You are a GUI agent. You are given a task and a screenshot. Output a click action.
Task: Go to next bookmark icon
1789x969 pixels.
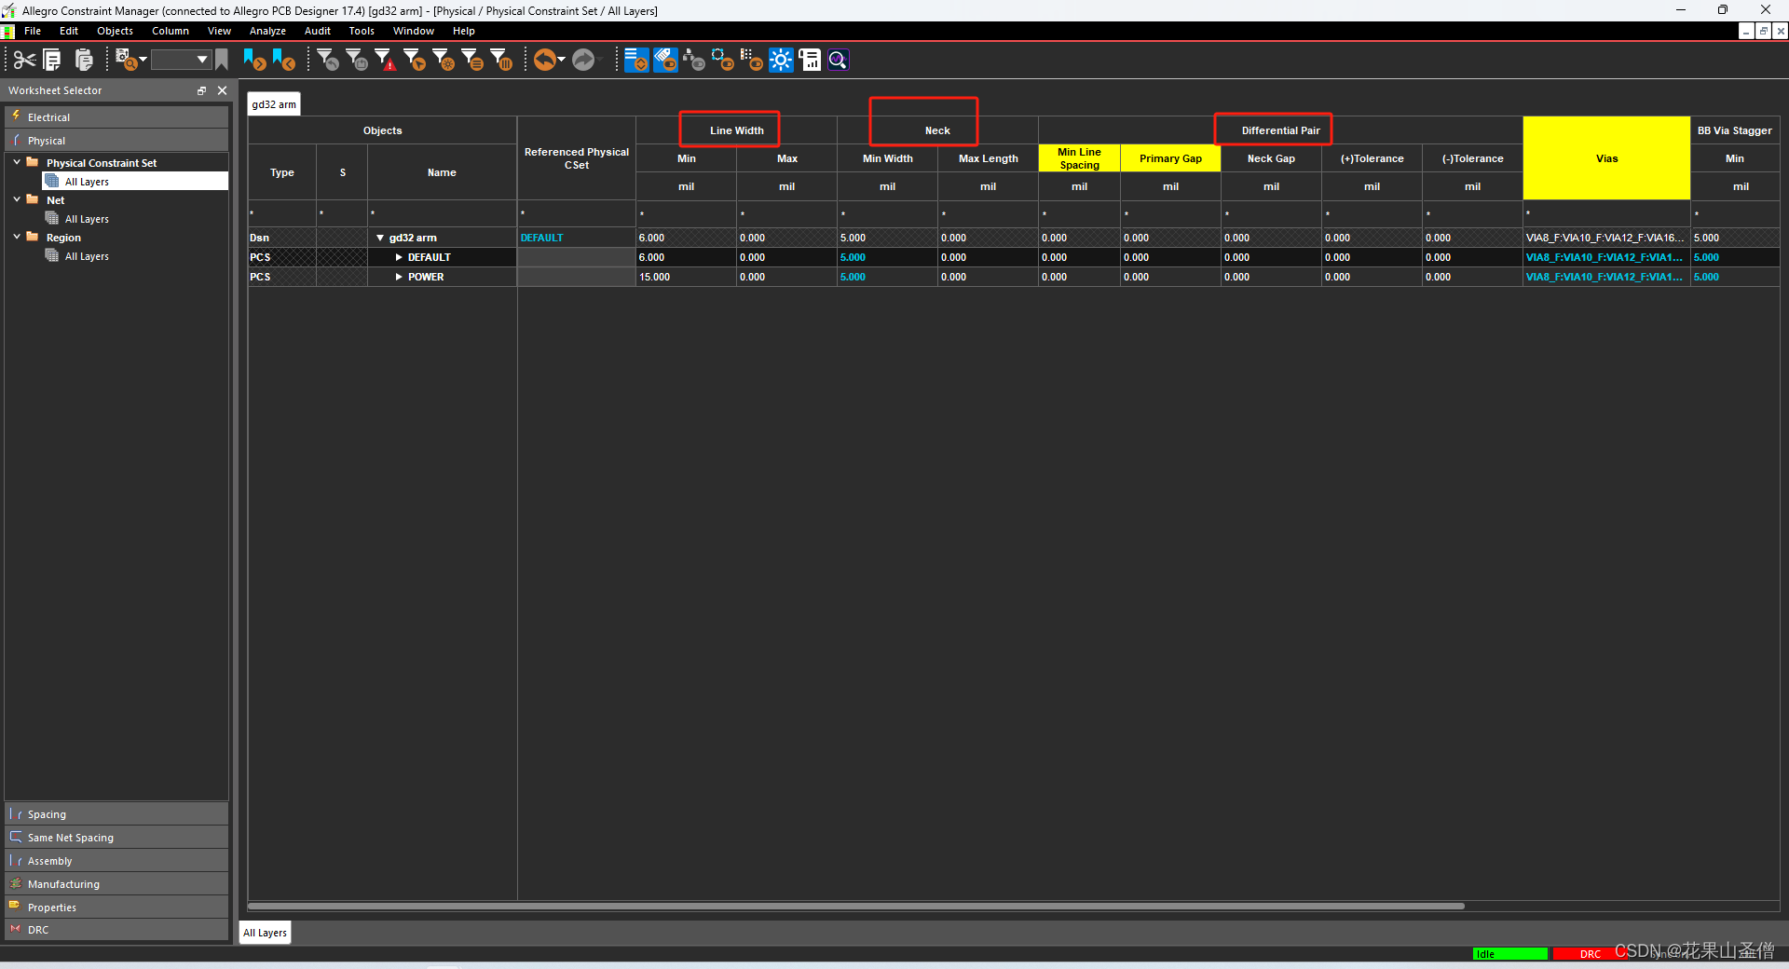coord(254,61)
